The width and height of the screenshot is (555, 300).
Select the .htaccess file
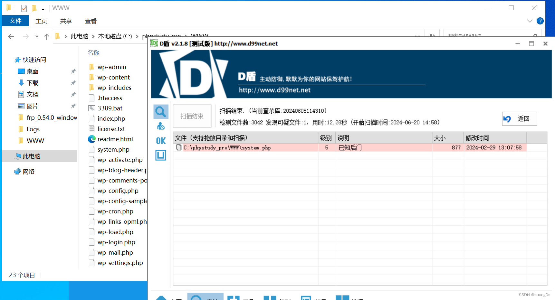(110, 98)
